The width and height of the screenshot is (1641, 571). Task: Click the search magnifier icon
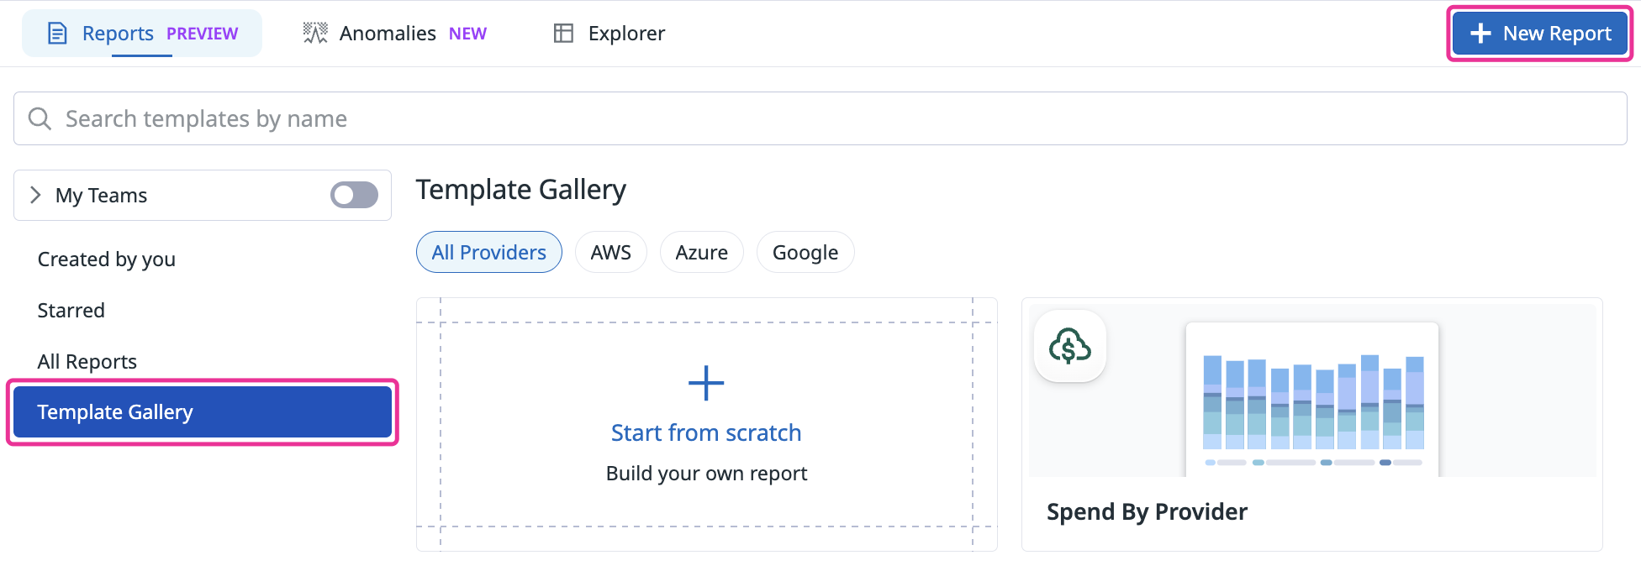click(40, 118)
